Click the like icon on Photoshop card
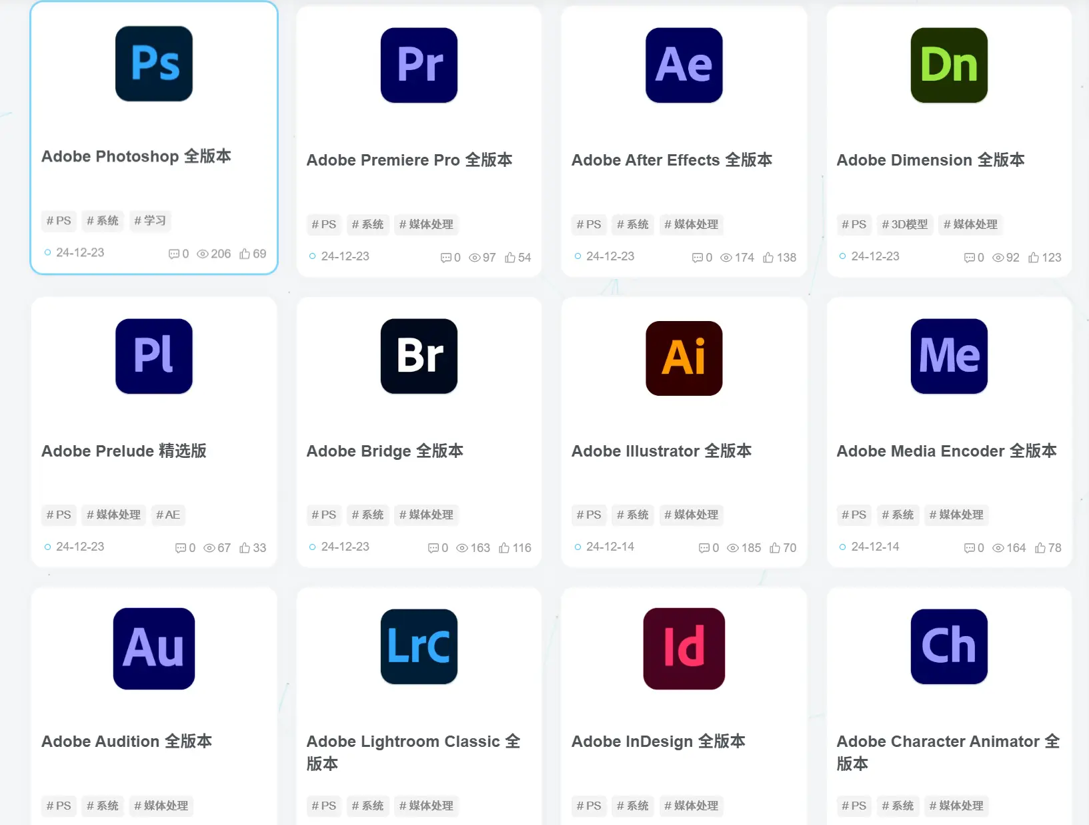This screenshot has height=825, width=1089. click(245, 254)
